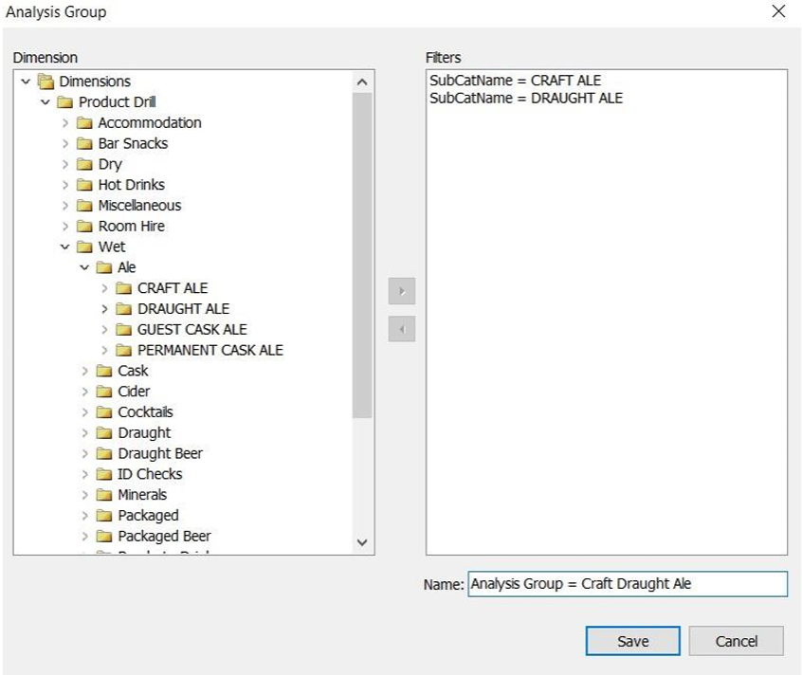The width and height of the screenshot is (802, 676).
Task: Click the Accommodation folder icon
Action: click(84, 123)
